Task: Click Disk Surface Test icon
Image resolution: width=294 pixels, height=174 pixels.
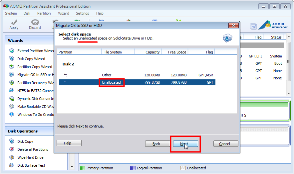Action: (12, 165)
